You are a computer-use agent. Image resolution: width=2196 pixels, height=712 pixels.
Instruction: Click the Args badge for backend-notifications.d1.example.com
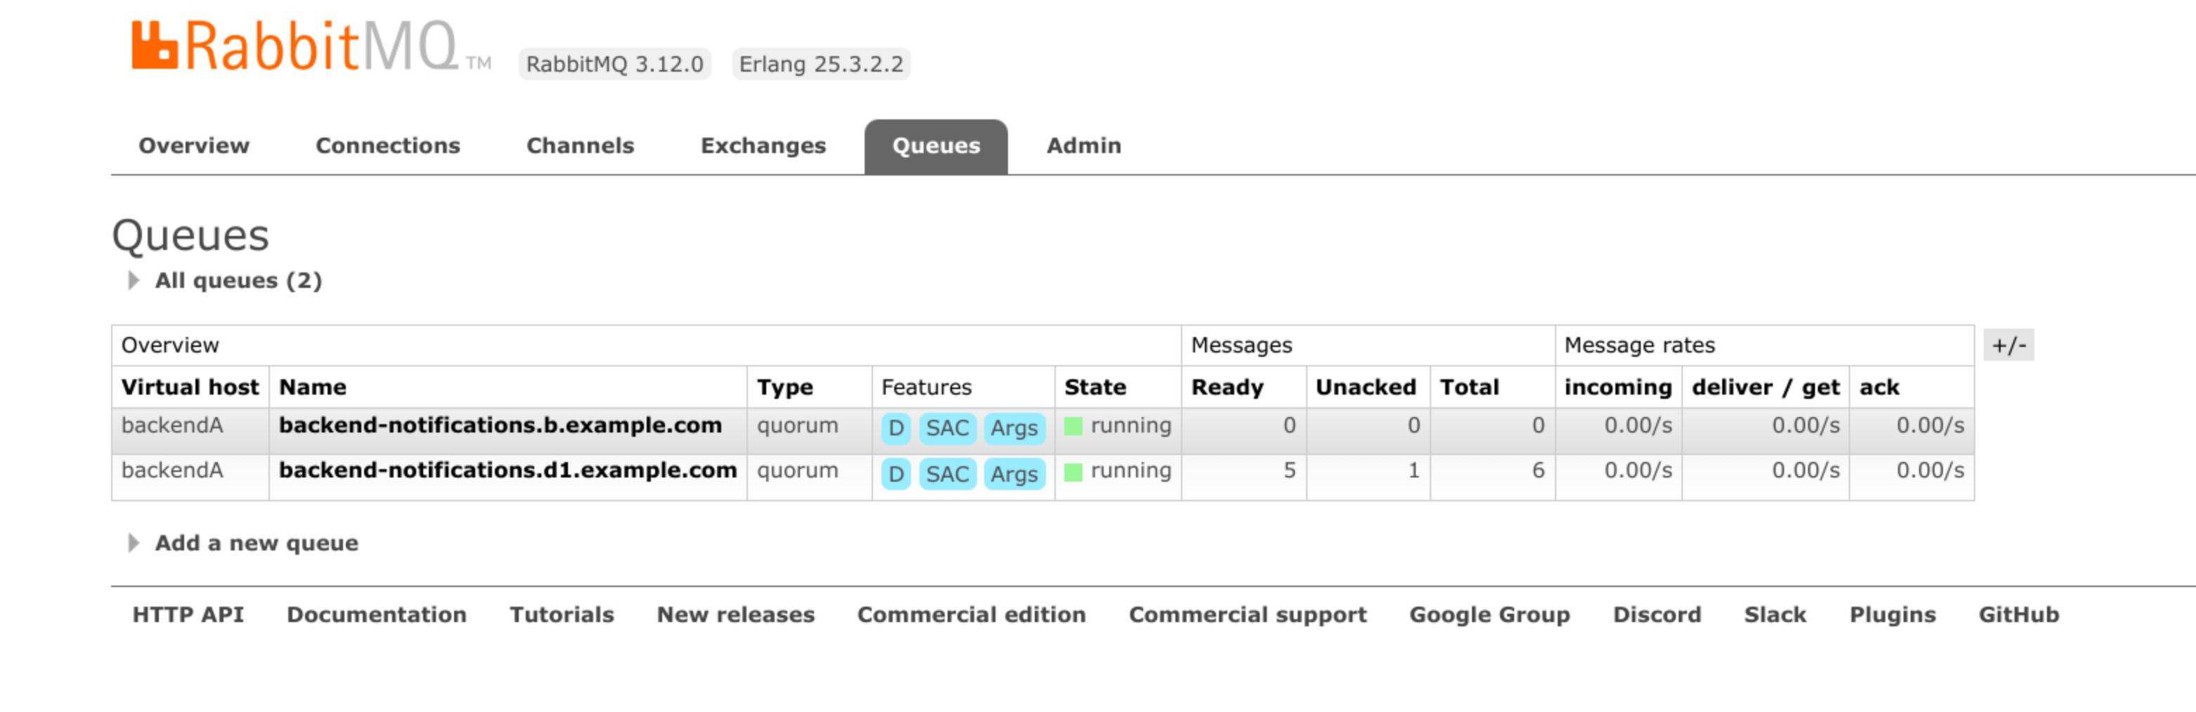[1014, 475]
